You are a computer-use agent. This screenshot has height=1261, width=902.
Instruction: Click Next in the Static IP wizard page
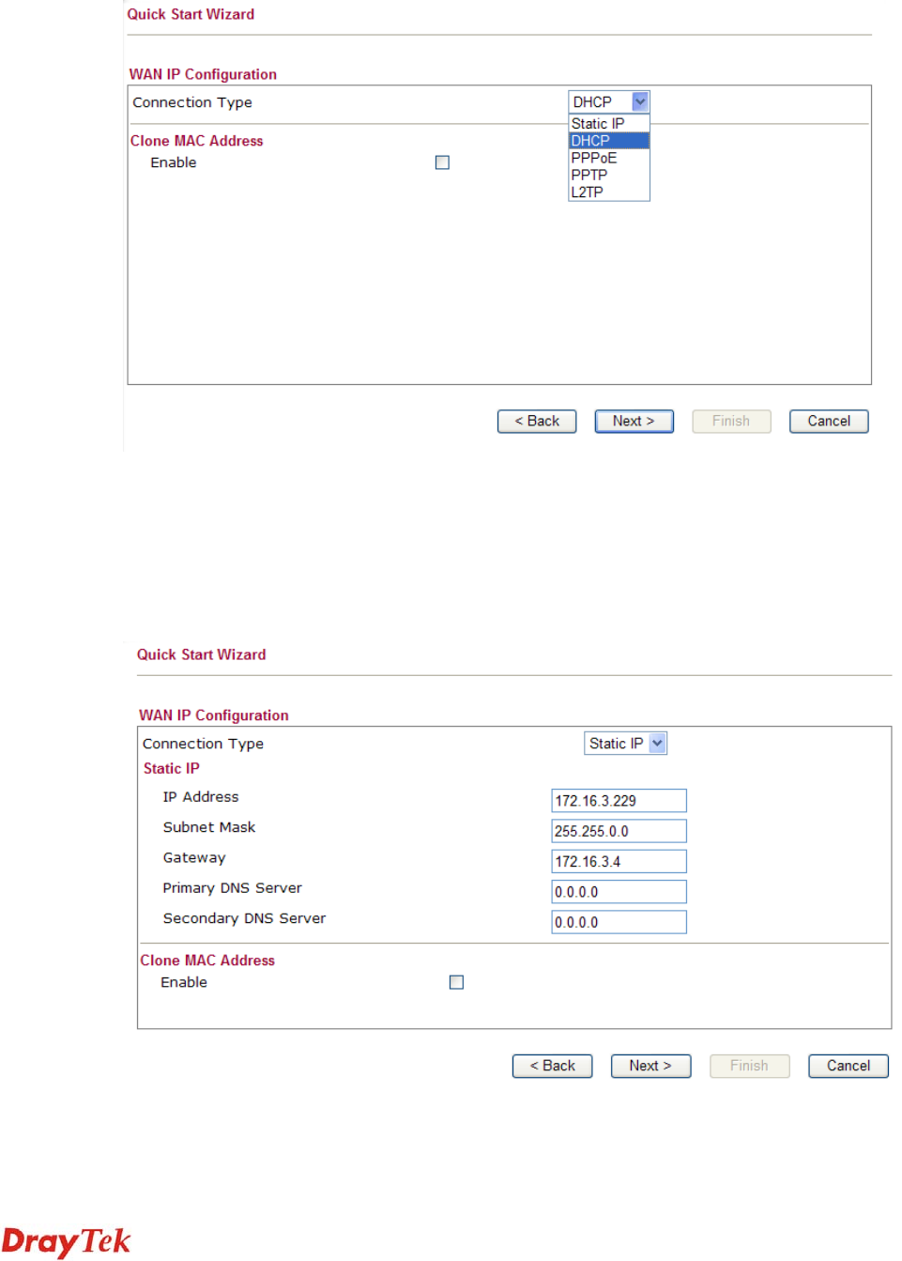pyautogui.click(x=650, y=1066)
